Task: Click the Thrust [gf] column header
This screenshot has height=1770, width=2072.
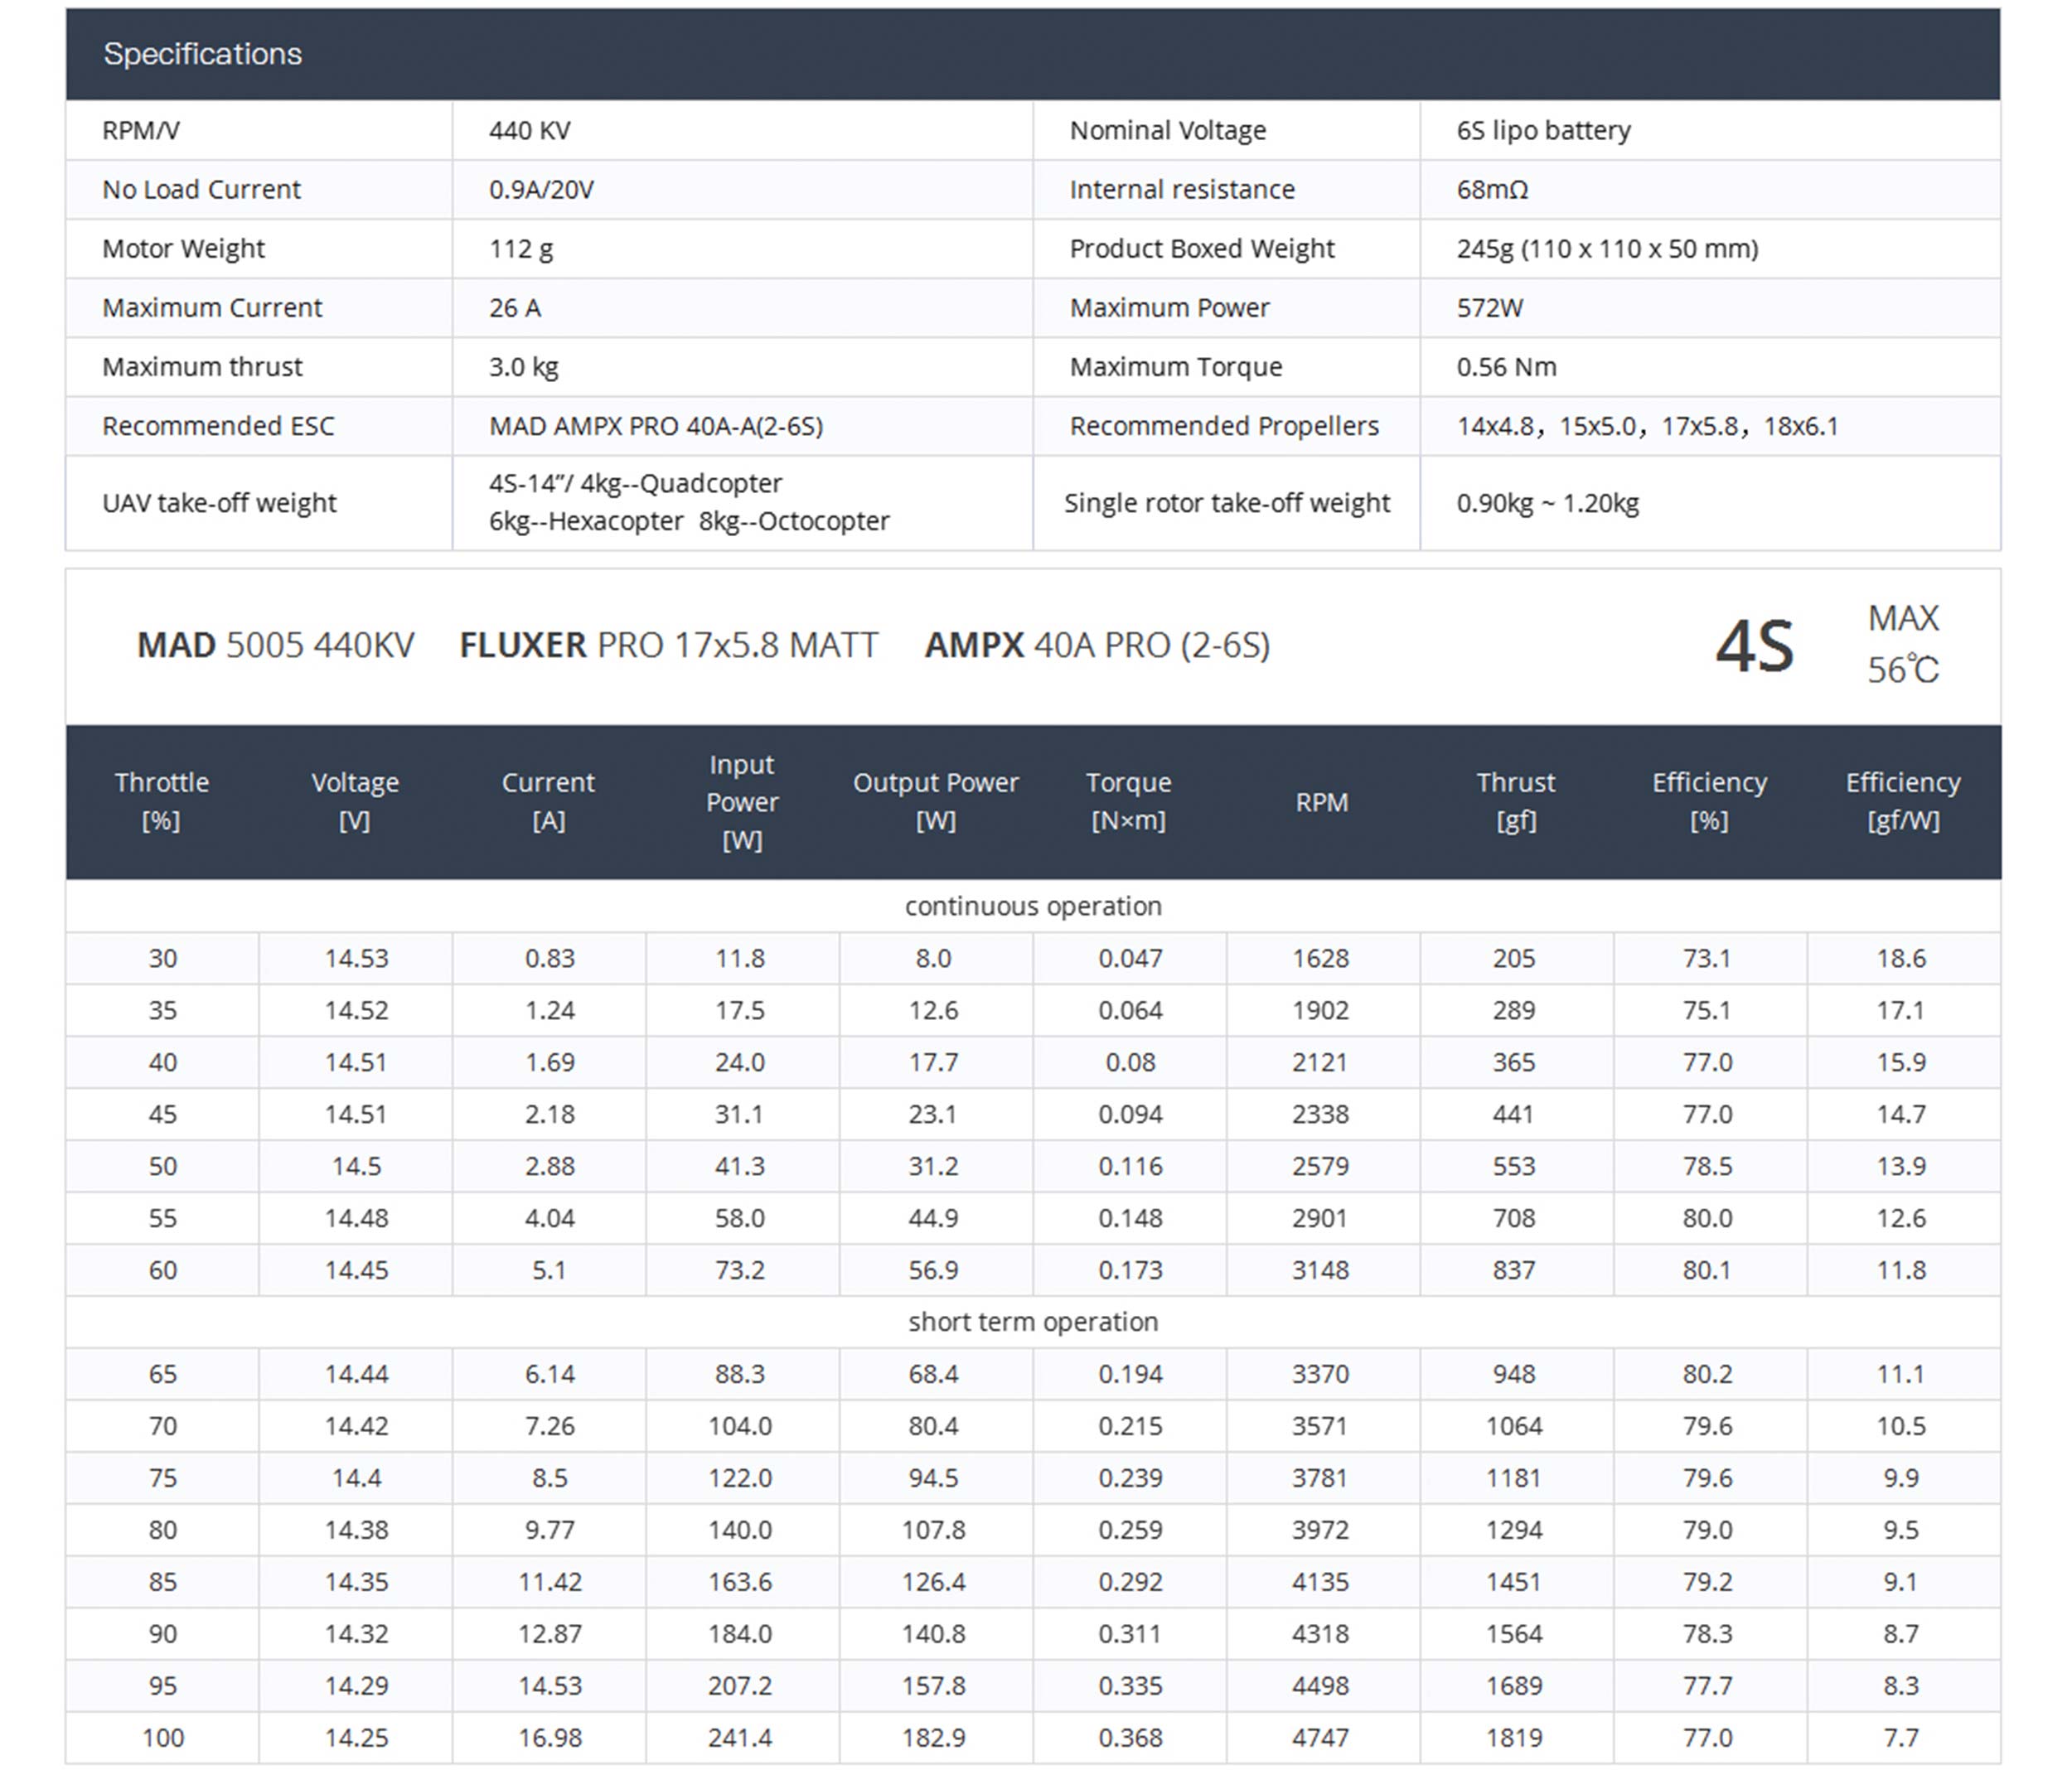Action: (x=1516, y=801)
